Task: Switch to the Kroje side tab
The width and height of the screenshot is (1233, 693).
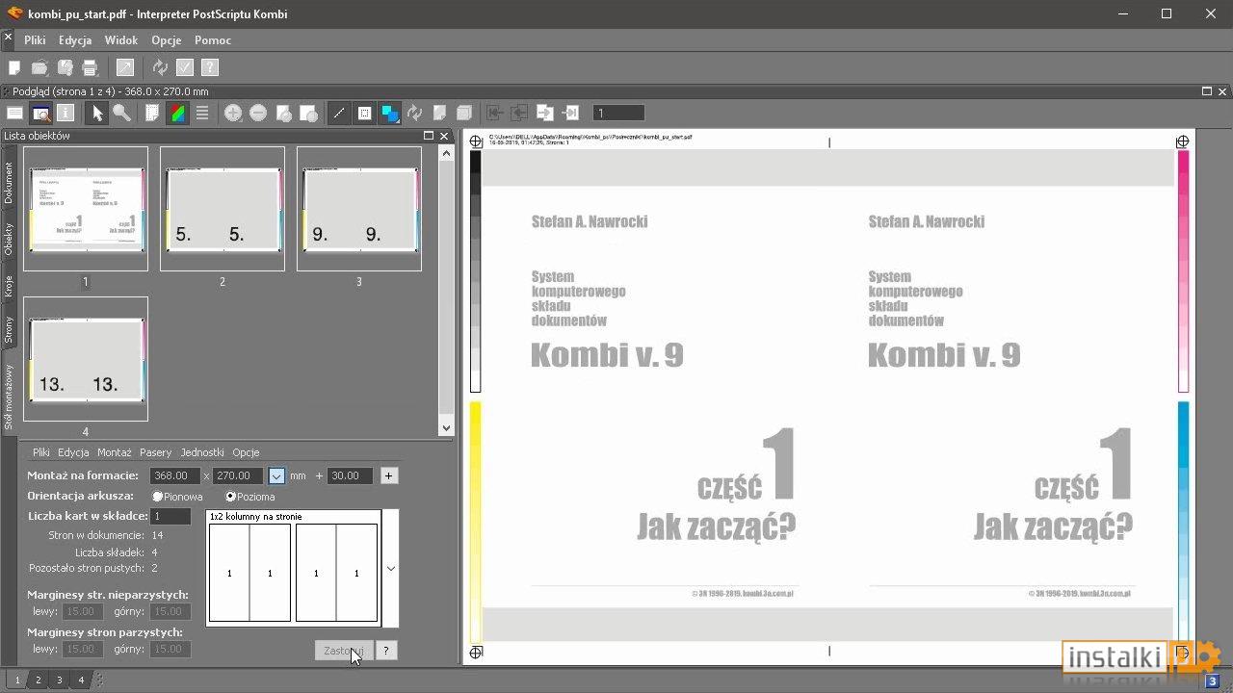Action: click(9, 286)
